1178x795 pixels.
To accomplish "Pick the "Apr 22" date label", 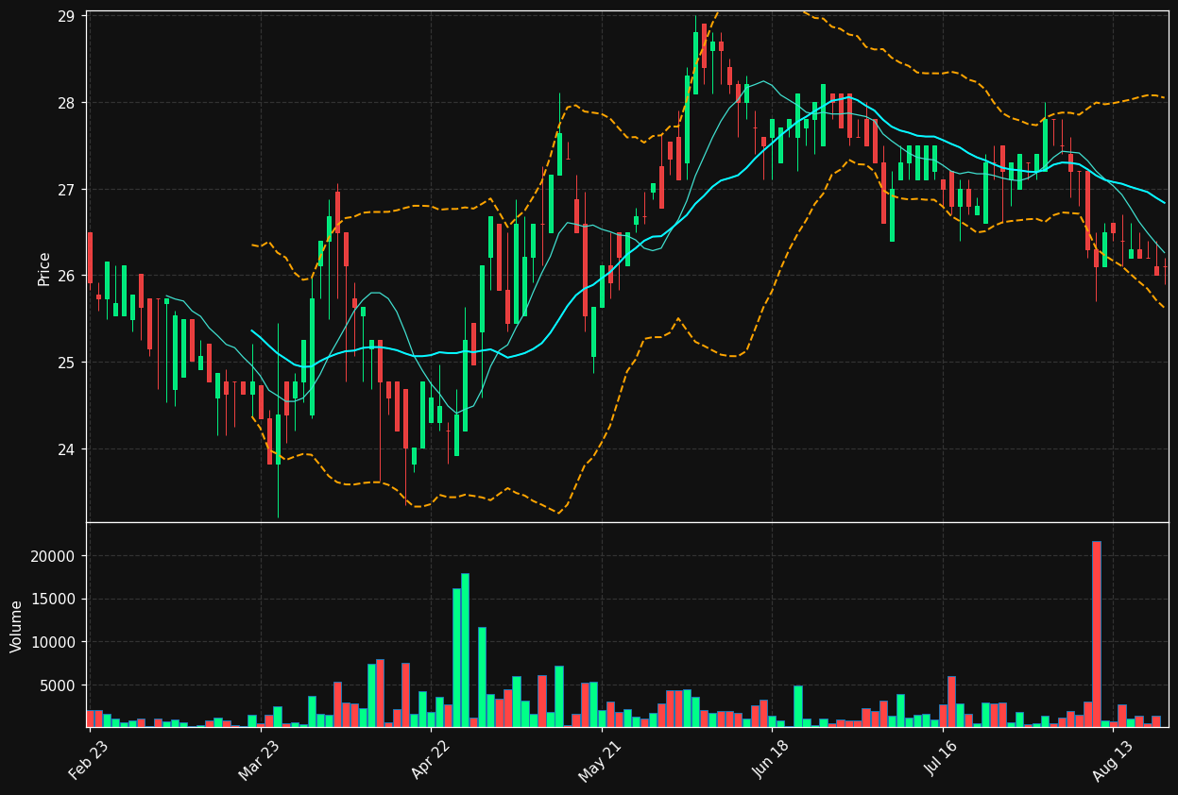I will coord(431,760).
